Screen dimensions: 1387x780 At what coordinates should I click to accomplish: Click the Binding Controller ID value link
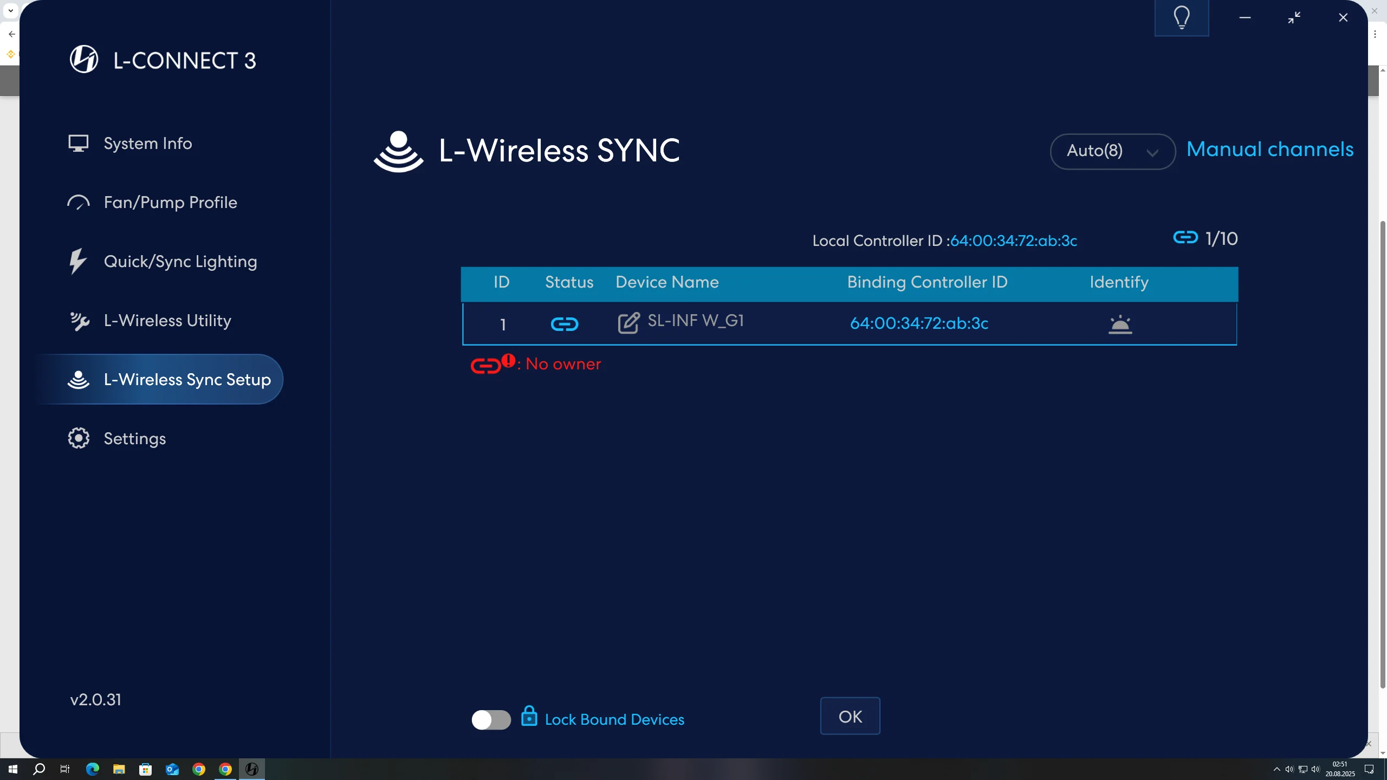pos(919,323)
